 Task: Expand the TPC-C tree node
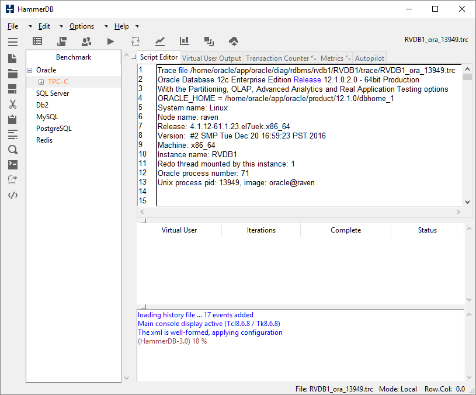pyautogui.click(x=41, y=82)
